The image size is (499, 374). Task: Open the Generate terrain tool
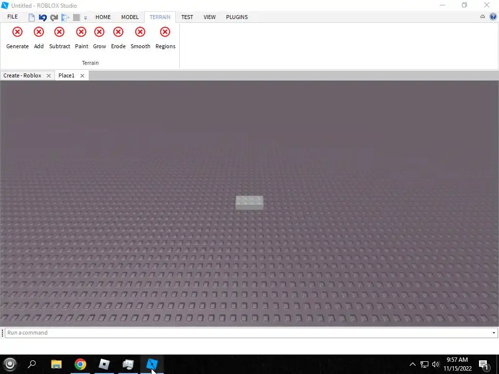pyautogui.click(x=18, y=38)
